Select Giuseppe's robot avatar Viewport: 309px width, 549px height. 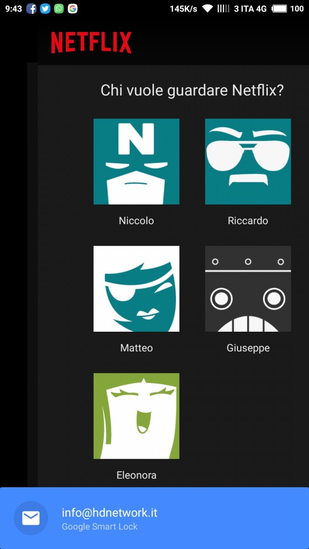tap(248, 289)
